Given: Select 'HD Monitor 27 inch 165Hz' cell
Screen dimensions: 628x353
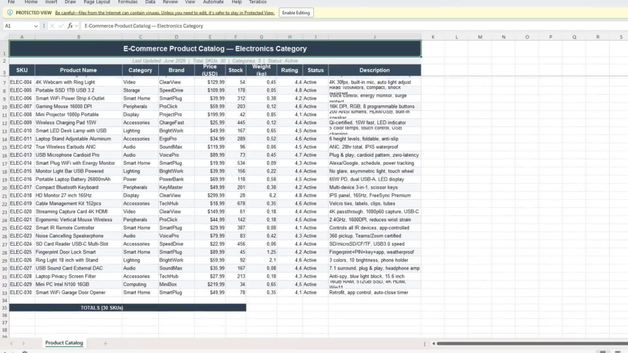Looking at the screenshot, I should point(78,196).
